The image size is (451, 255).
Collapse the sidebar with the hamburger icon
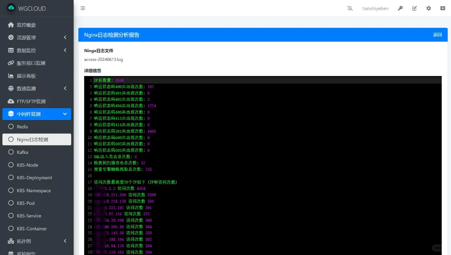(x=83, y=8)
